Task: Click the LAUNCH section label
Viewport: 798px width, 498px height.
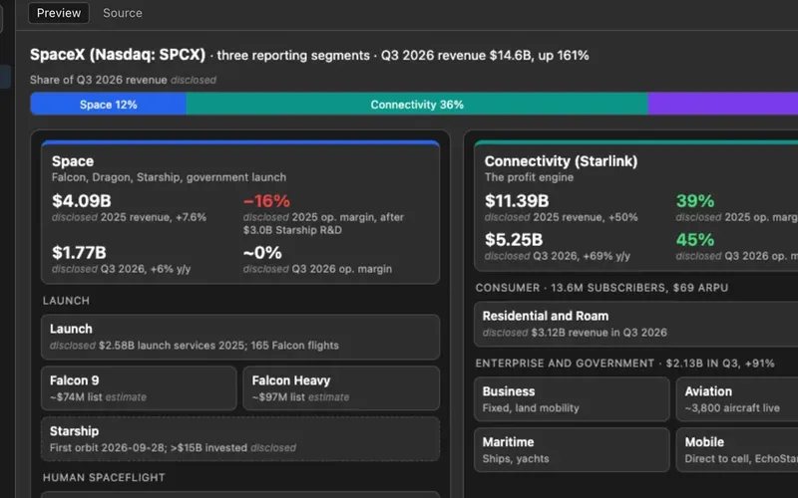Action: (66, 301)
